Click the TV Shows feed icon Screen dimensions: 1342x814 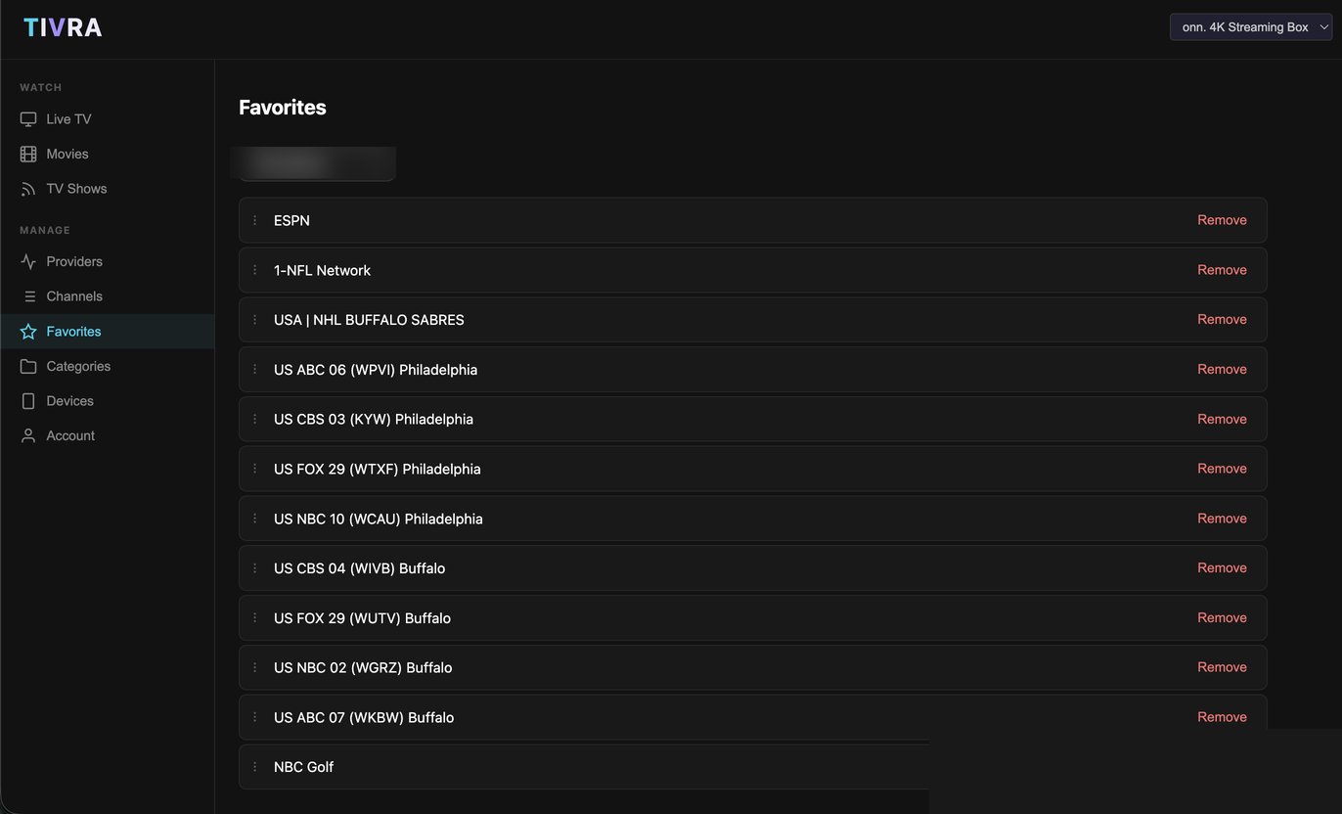(x=28, y=189)
